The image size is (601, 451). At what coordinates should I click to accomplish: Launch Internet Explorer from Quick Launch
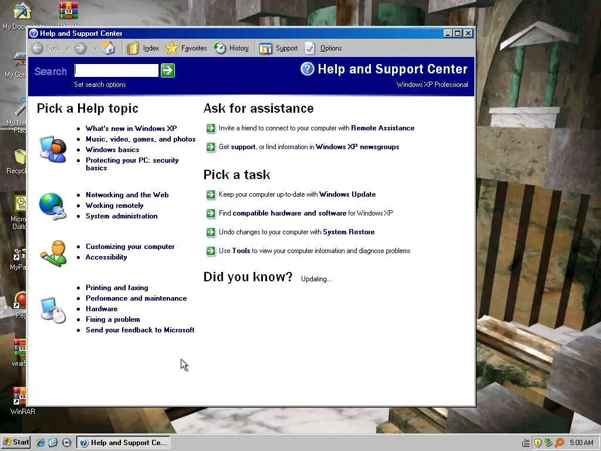coord(40,443)
